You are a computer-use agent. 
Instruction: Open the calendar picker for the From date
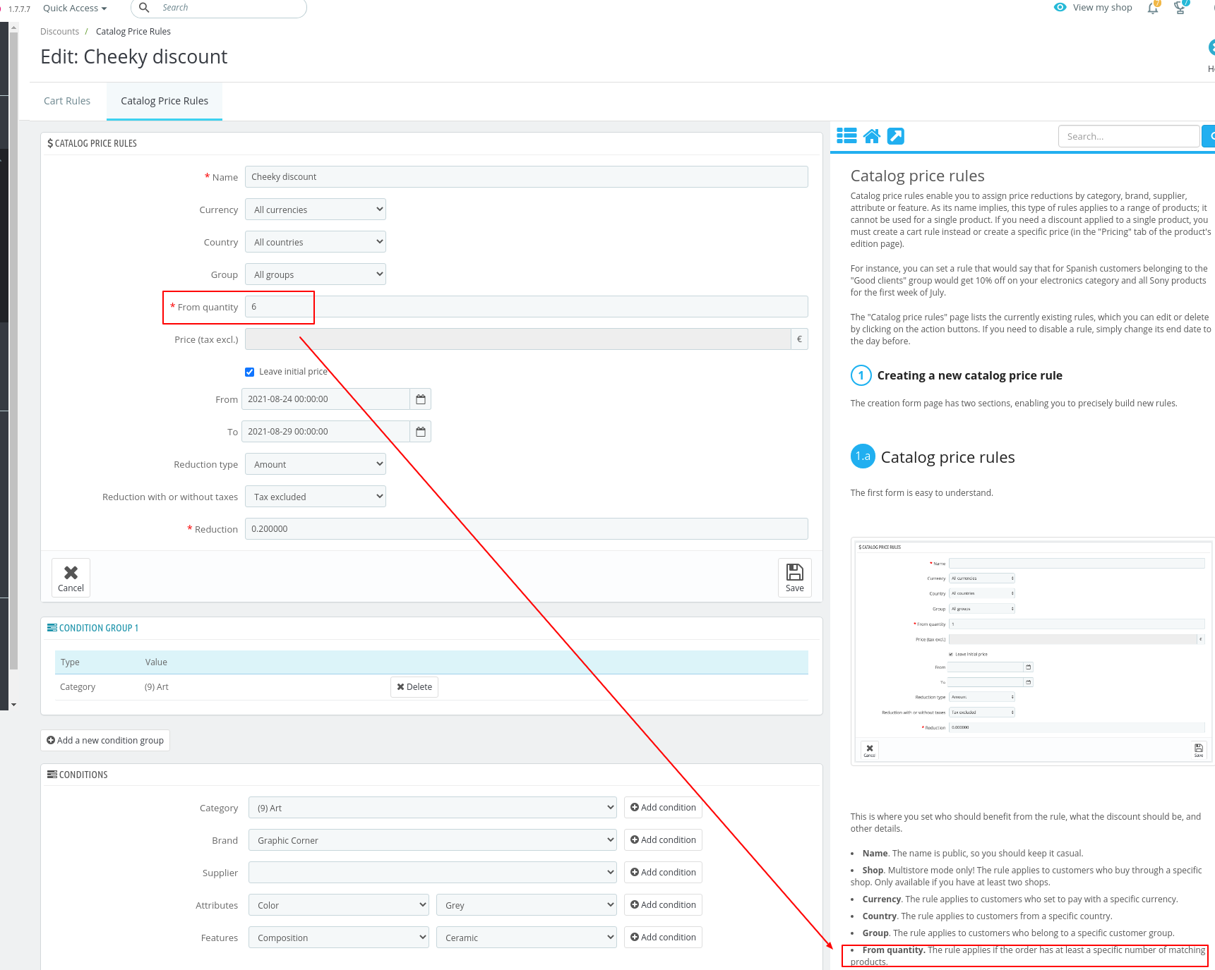pos(420,399)
